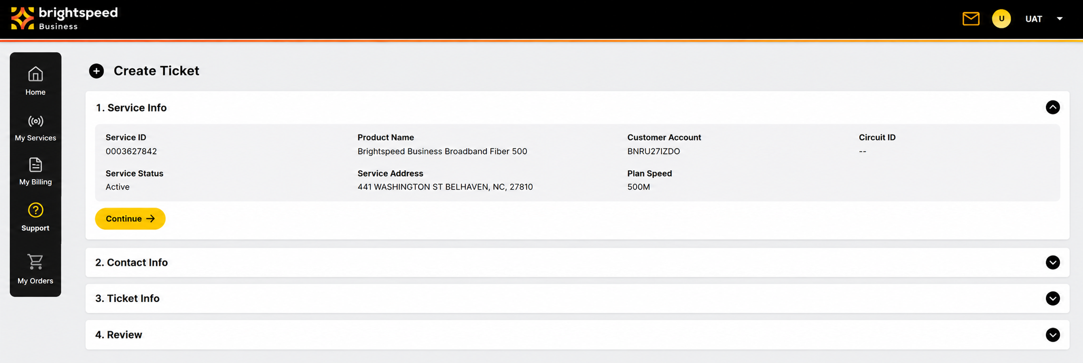1083x363 pixels.
Task: Expand the Review section chevron
Action: coord(1052,335)
